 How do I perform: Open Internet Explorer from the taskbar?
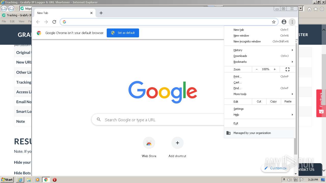(20, 180)
